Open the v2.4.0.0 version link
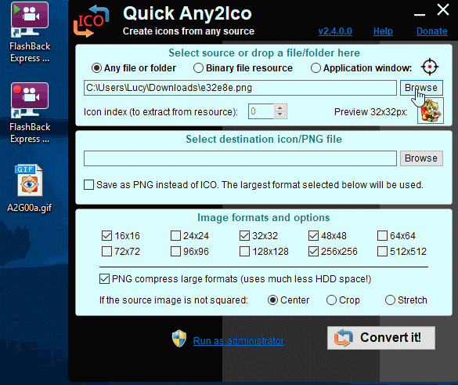The image size is (458, 385). pyautogui.click(x=335, y=31)
